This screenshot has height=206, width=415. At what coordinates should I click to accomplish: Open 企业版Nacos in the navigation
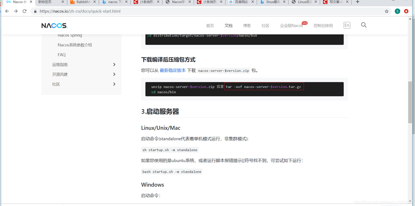pyautogui.click(x=291, y=26)
